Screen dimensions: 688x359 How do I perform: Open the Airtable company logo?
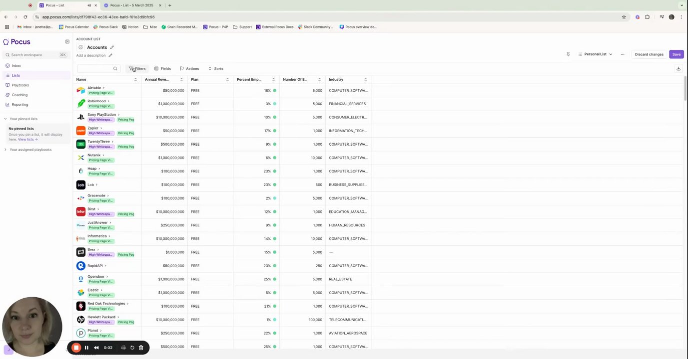81,90
